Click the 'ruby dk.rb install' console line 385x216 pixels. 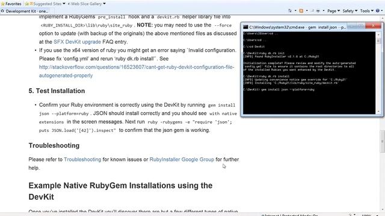point(266,76)
